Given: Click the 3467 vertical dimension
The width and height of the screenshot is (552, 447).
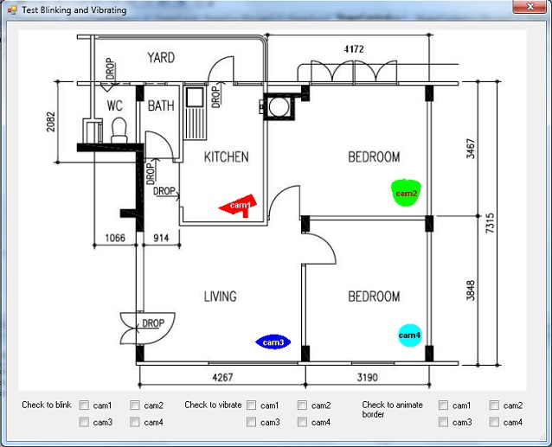Looking at the screenshot, I should 471,149.
